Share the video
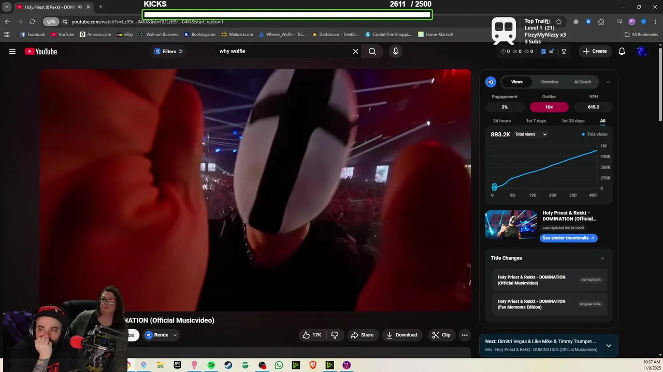 (362, 335)
